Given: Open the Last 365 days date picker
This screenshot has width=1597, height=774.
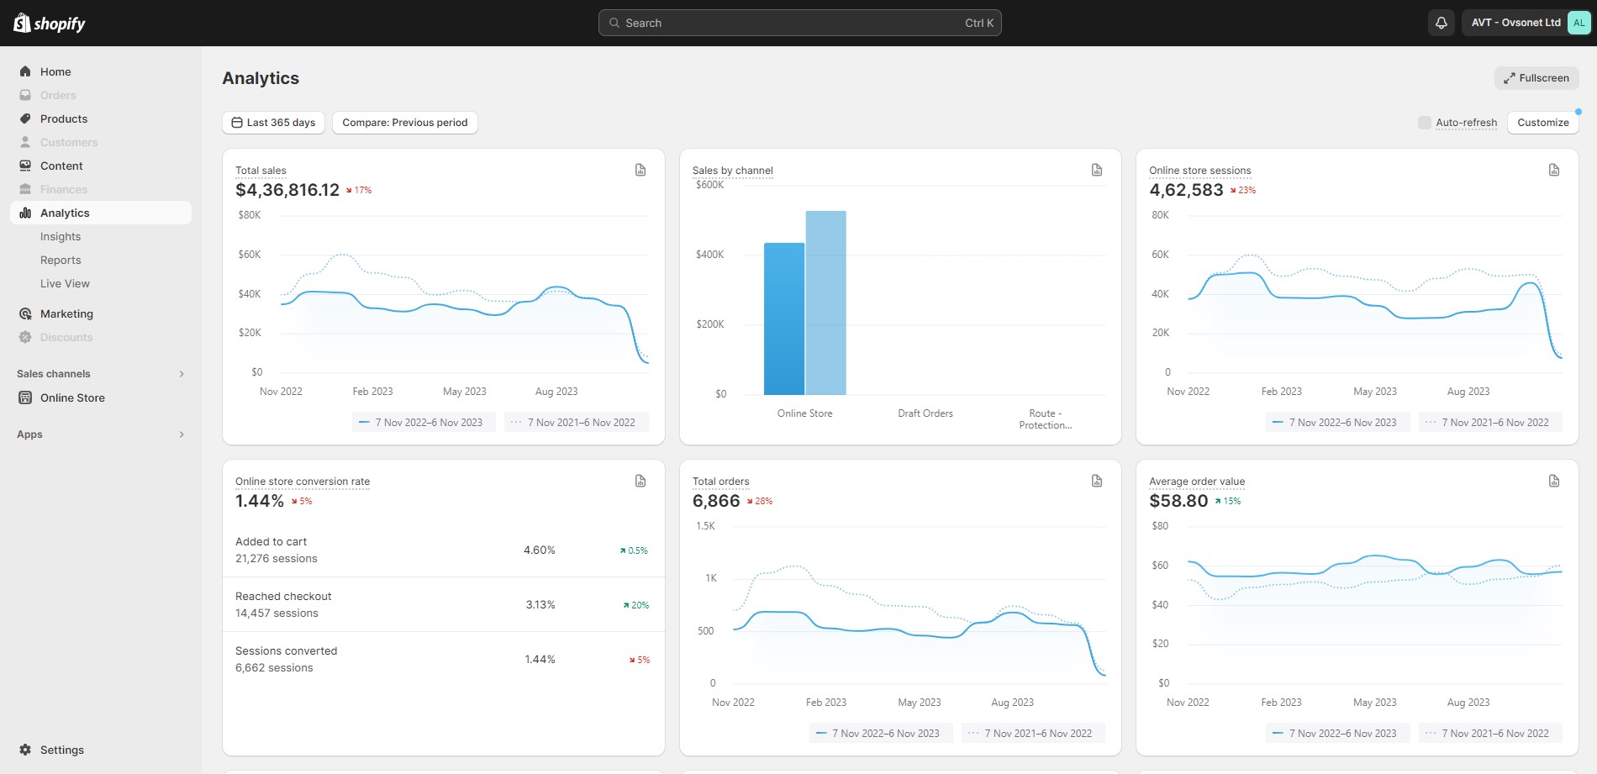Looking at the screenshot, I should tap(273, 123).
